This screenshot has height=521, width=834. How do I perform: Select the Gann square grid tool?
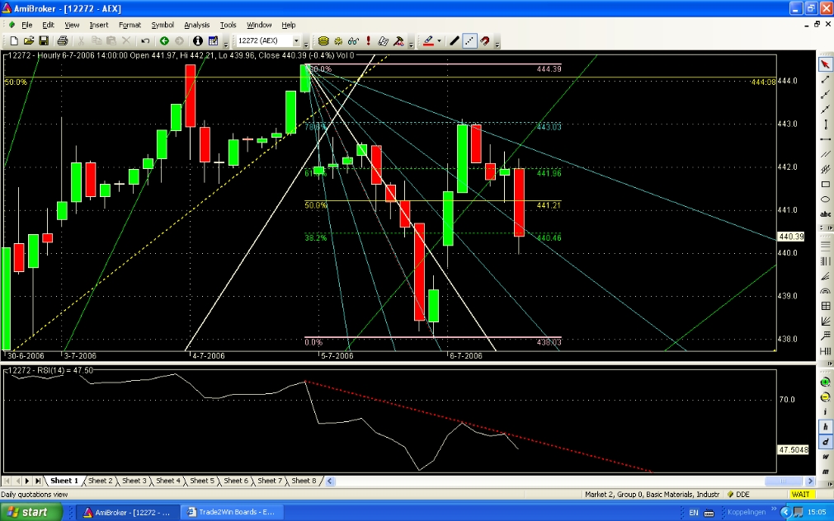click(825, 306)
